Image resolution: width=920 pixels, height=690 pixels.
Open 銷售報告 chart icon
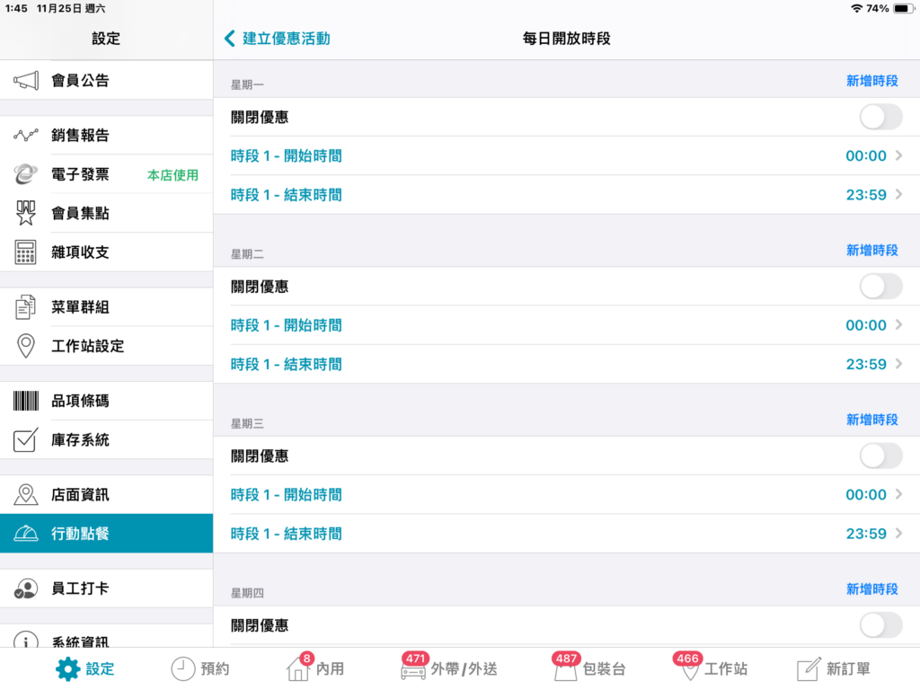pos(26,136)
